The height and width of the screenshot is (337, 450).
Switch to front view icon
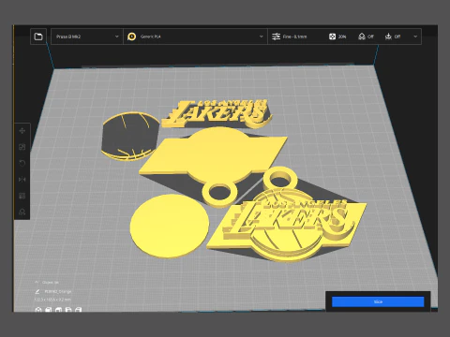click(x=49, y=310)
